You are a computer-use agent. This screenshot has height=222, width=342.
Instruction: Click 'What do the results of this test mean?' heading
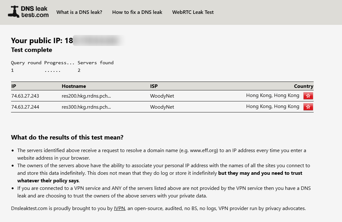(x=67, y=138)
